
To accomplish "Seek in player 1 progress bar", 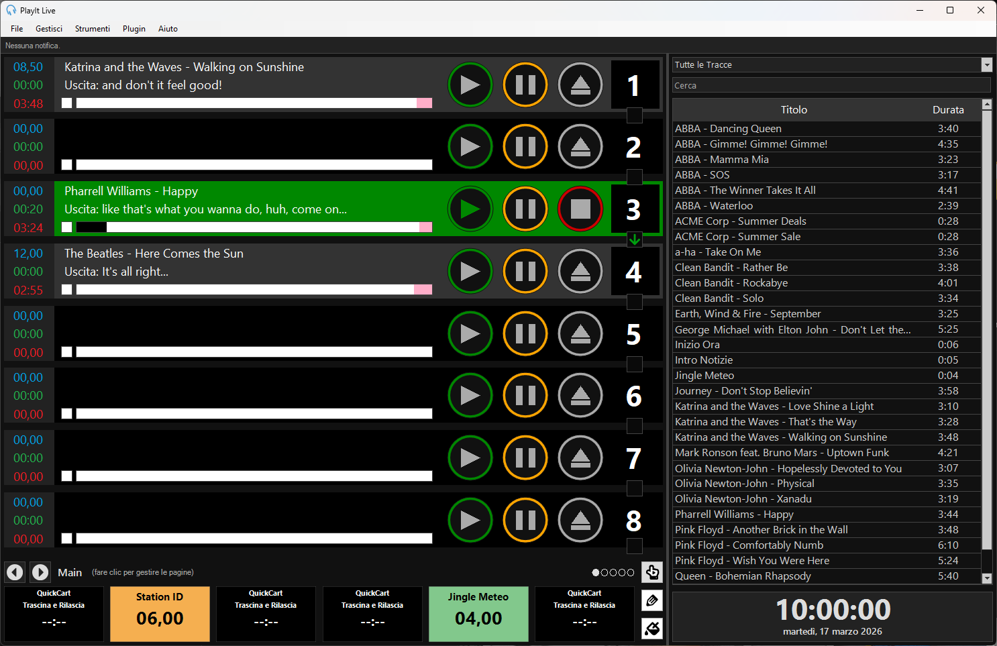I will pyautogui.click(x=254, y=103).
